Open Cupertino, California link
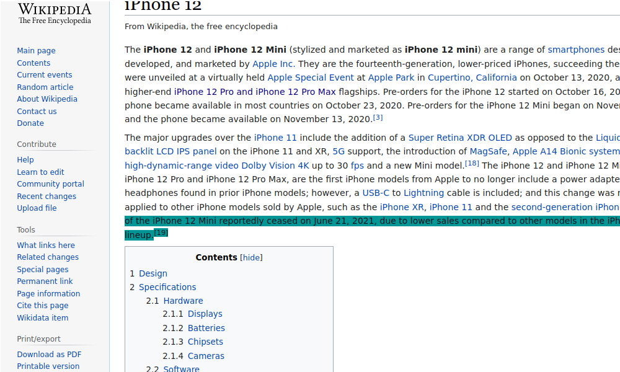This screenshot has height=372, width=620. point(472,78)
